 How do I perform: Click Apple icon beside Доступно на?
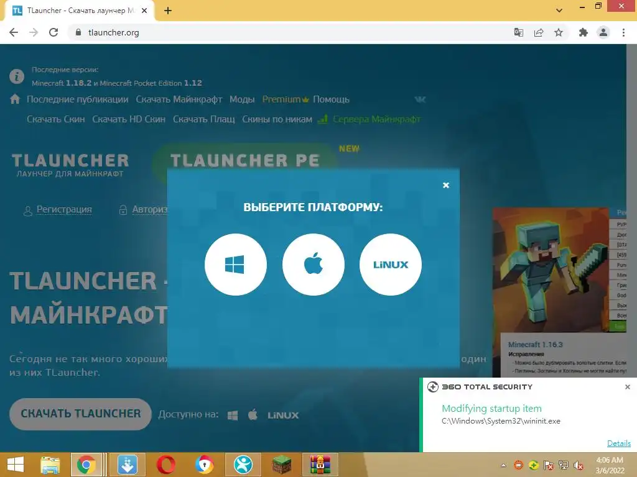[253, 414]
